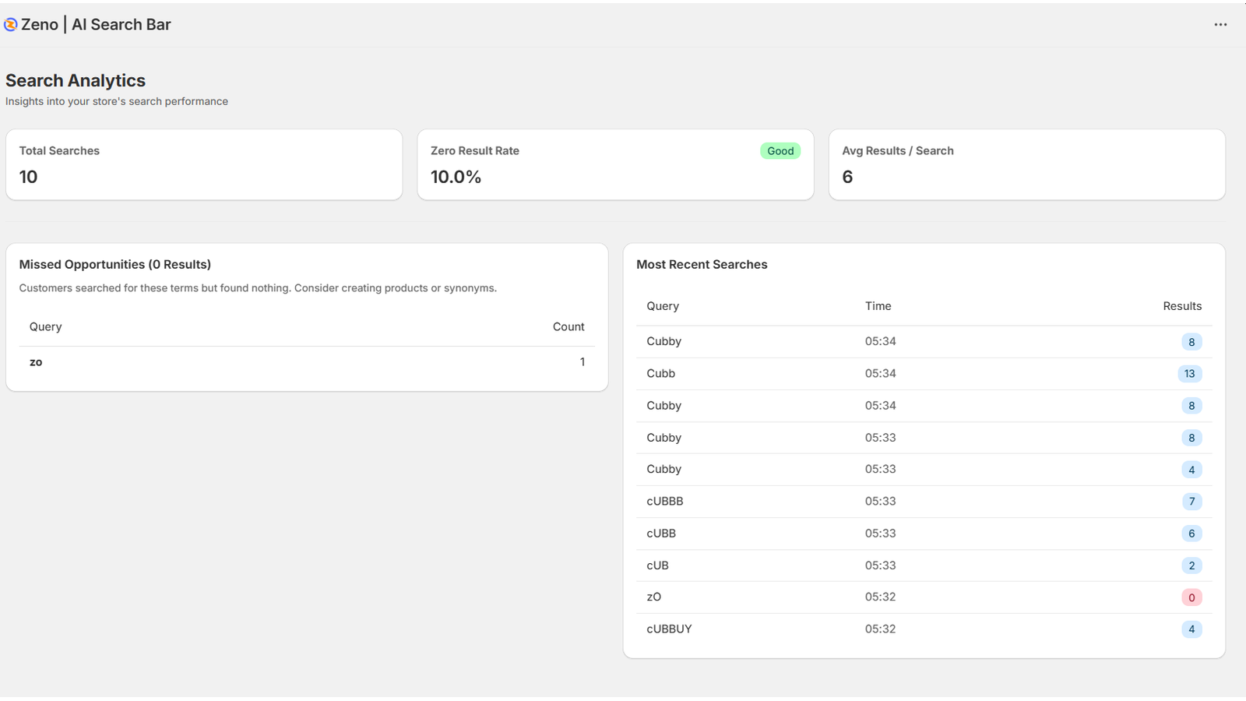
Task: Click the results badge showing 2 for cUB
Action: click(1191, 565)
